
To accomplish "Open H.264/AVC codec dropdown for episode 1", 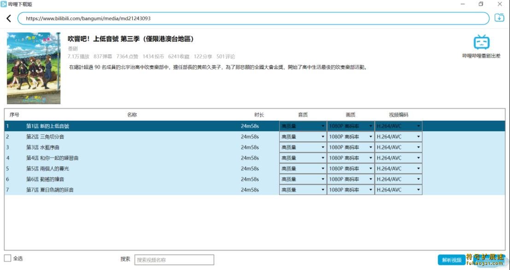I will point(399,126).
